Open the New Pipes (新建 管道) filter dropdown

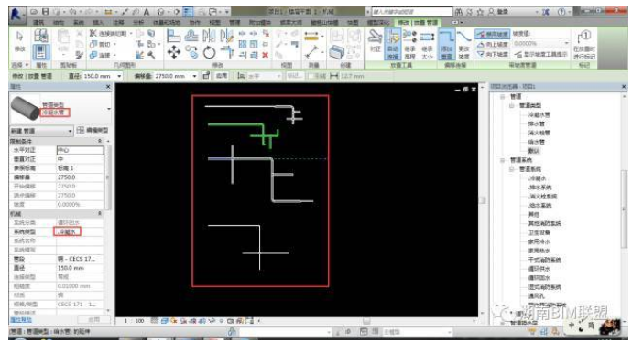(41, 131)
